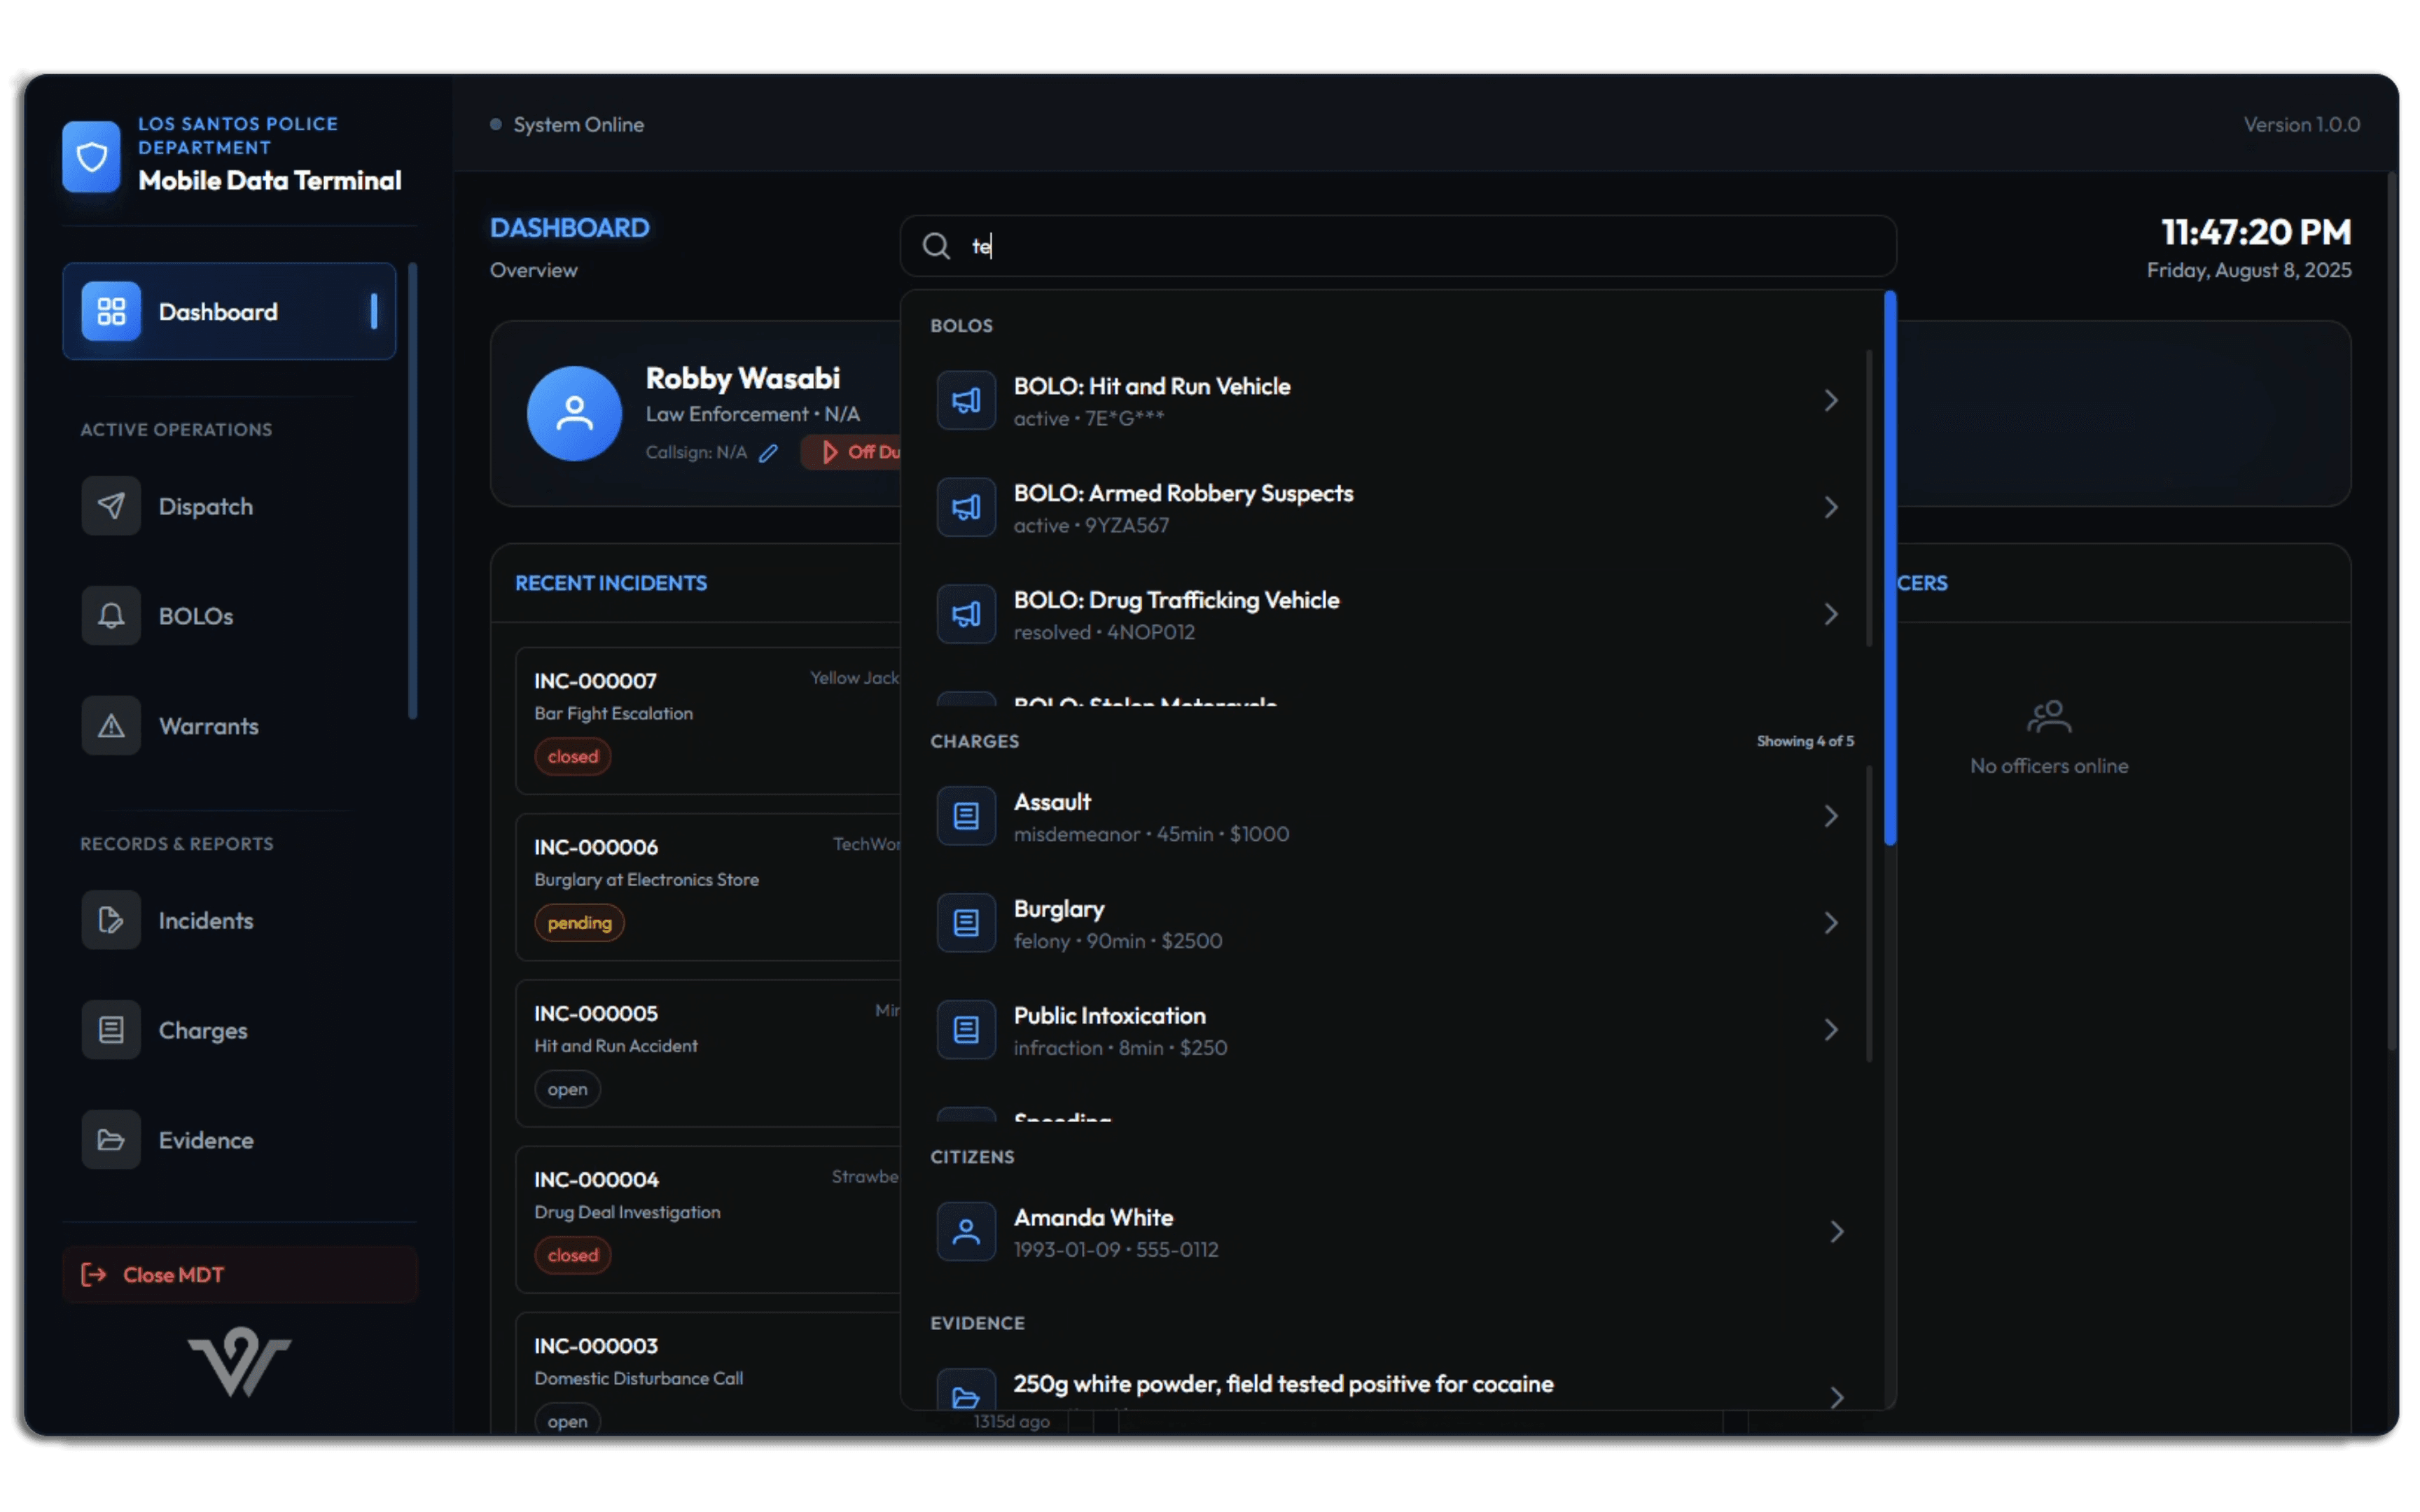
Task: Open incident INC-000005 Hit and Run Accident
Action: coord(708,1054)
